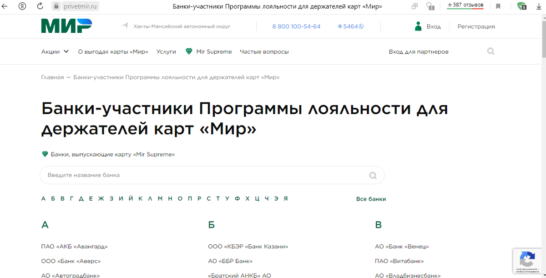Select the Частые вопросы menu item
Screen dimensions: 546x278
click(264, 51)
